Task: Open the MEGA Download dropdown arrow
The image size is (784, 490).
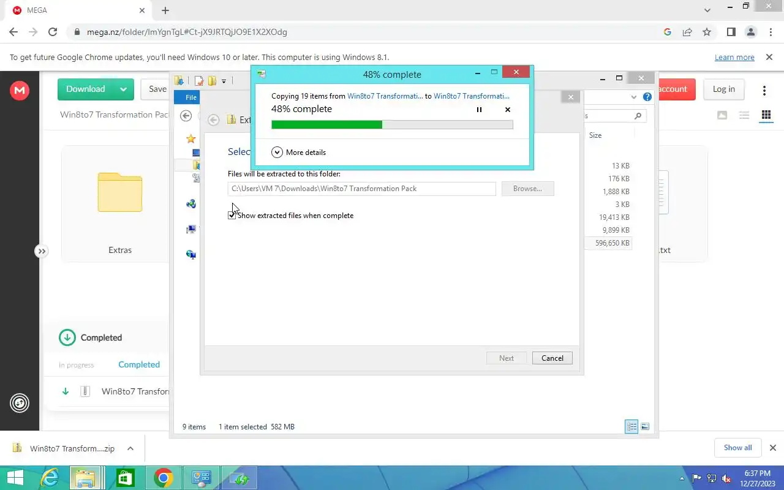Action: point(124,89)
